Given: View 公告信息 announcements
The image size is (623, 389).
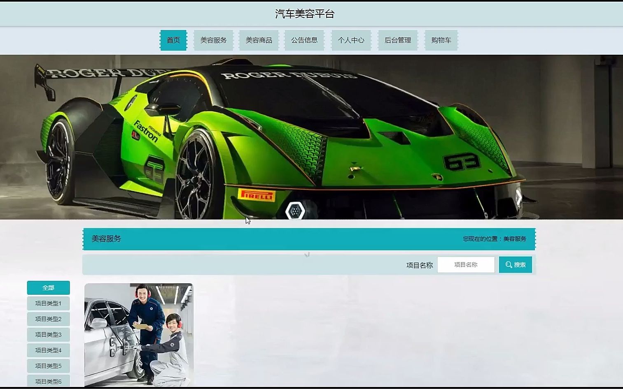Looking at the screenshot, I should click(x=304, y=40).
